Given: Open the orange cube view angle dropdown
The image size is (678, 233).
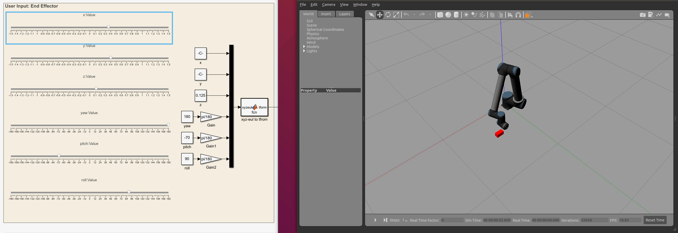Looking at the screenshot, I should 528,15.
